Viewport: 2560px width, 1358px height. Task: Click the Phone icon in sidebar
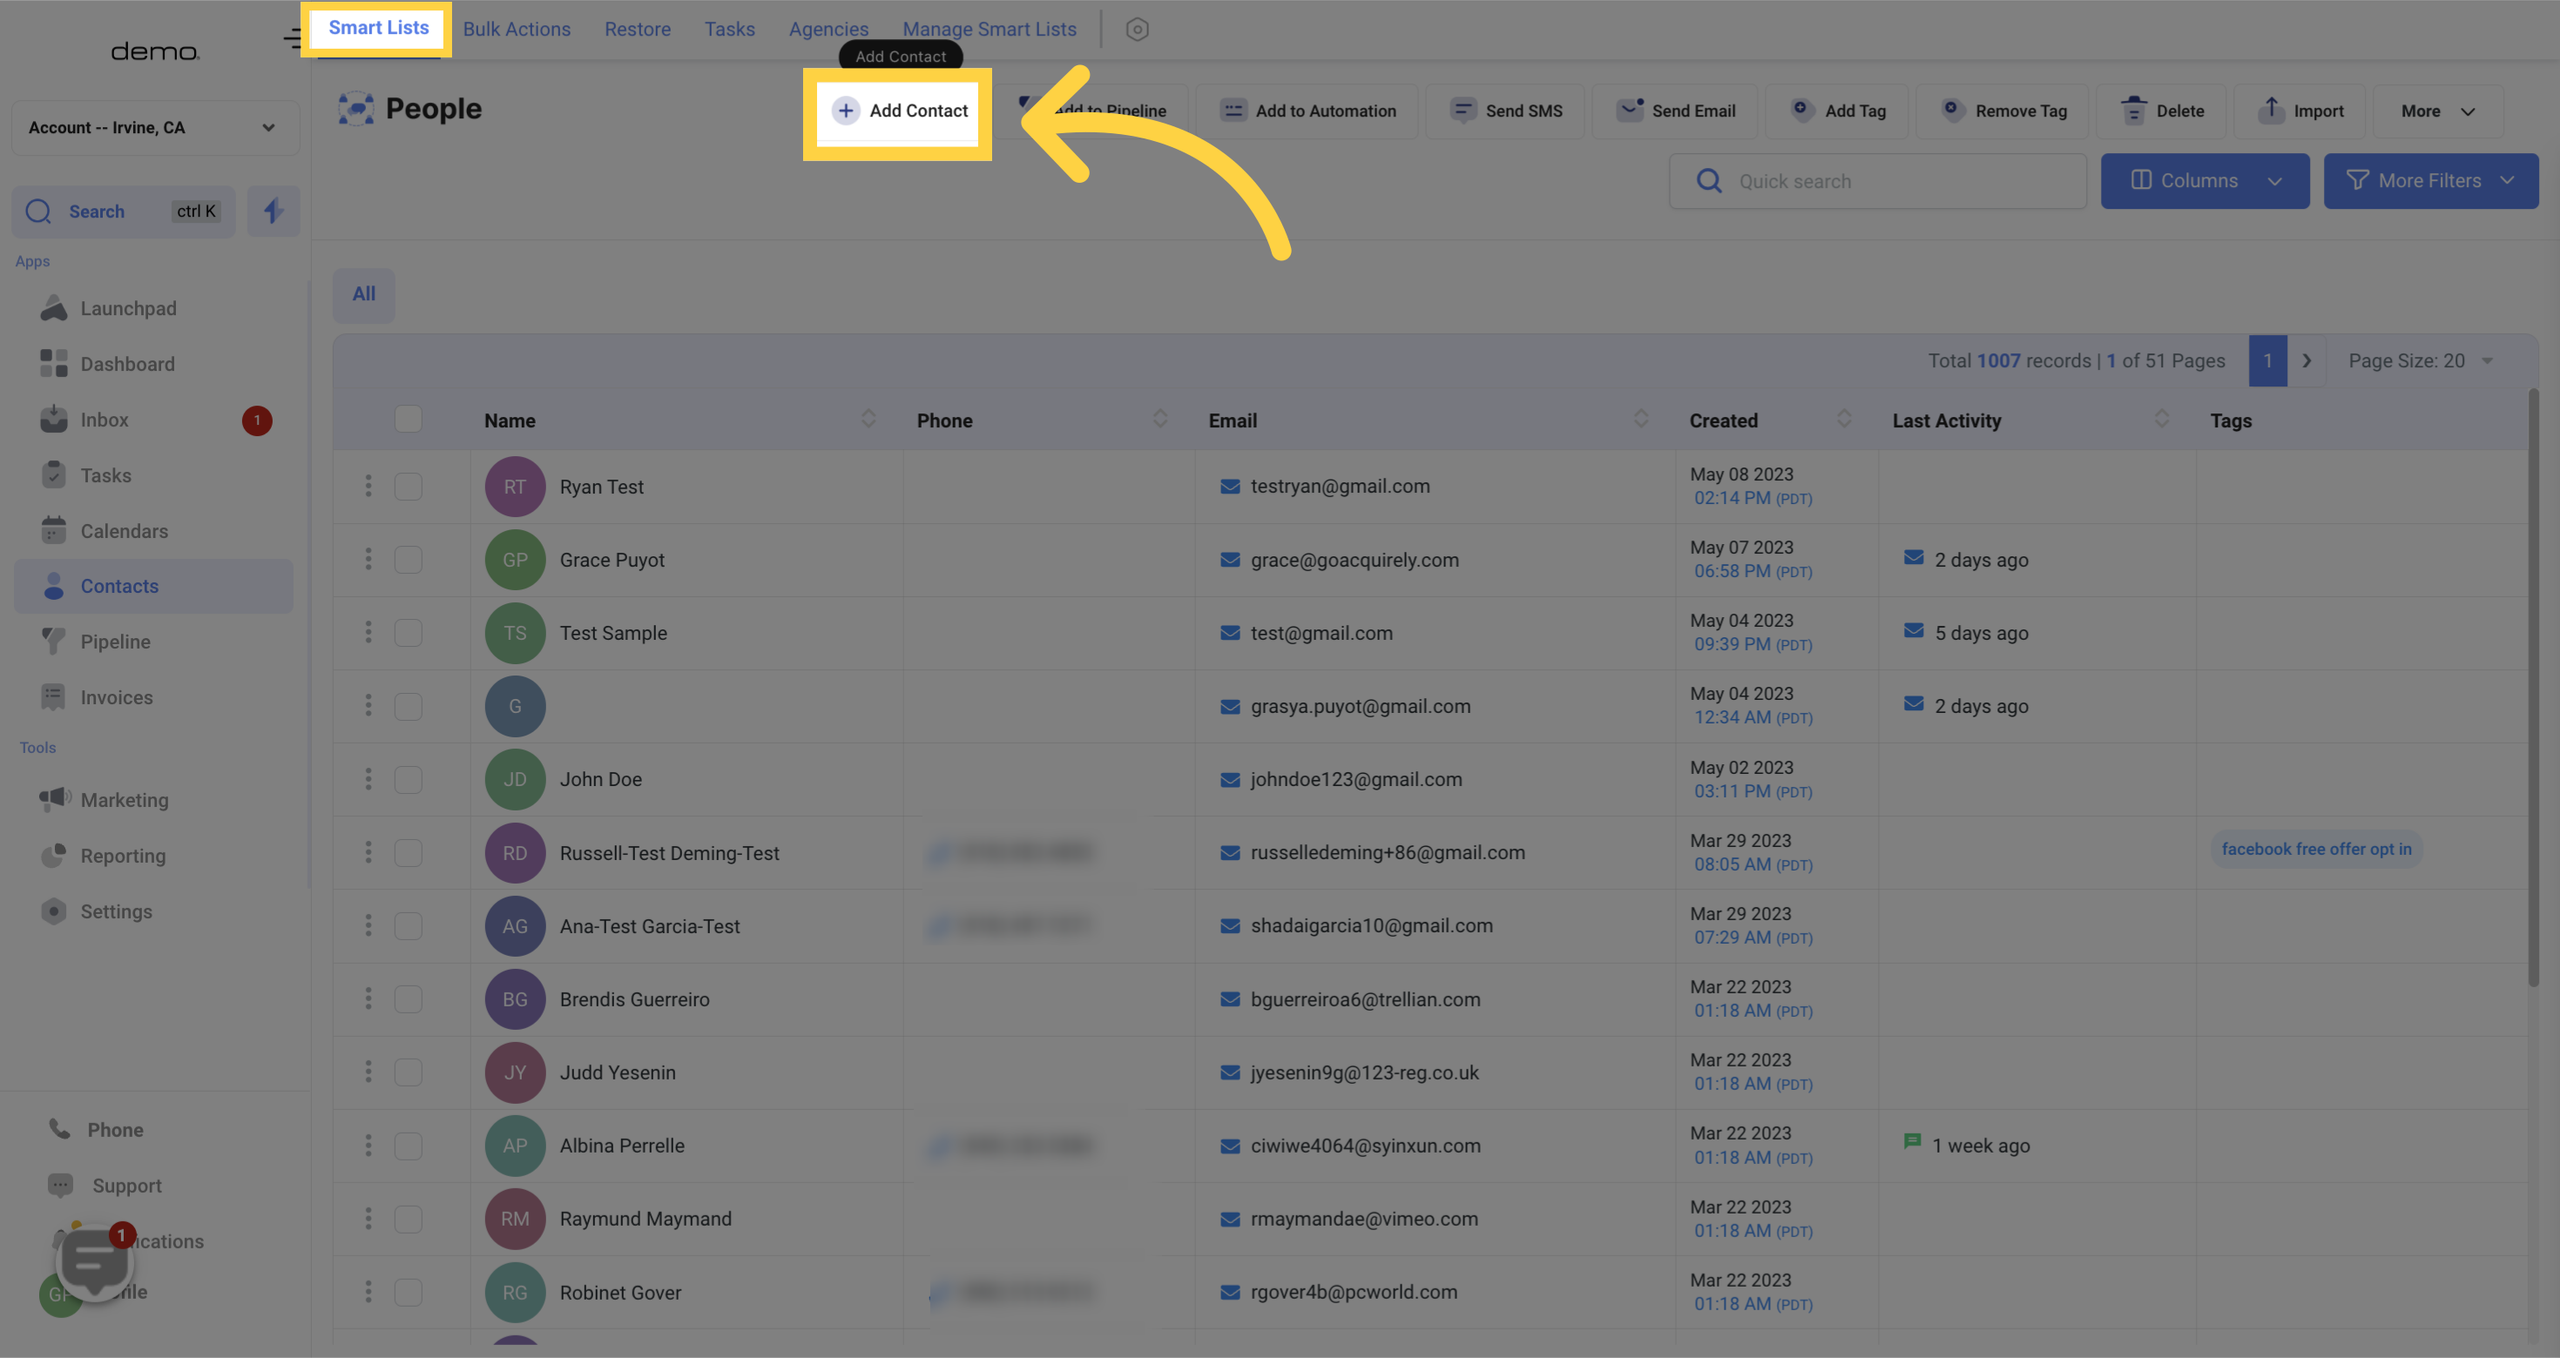coord(59,1130)
